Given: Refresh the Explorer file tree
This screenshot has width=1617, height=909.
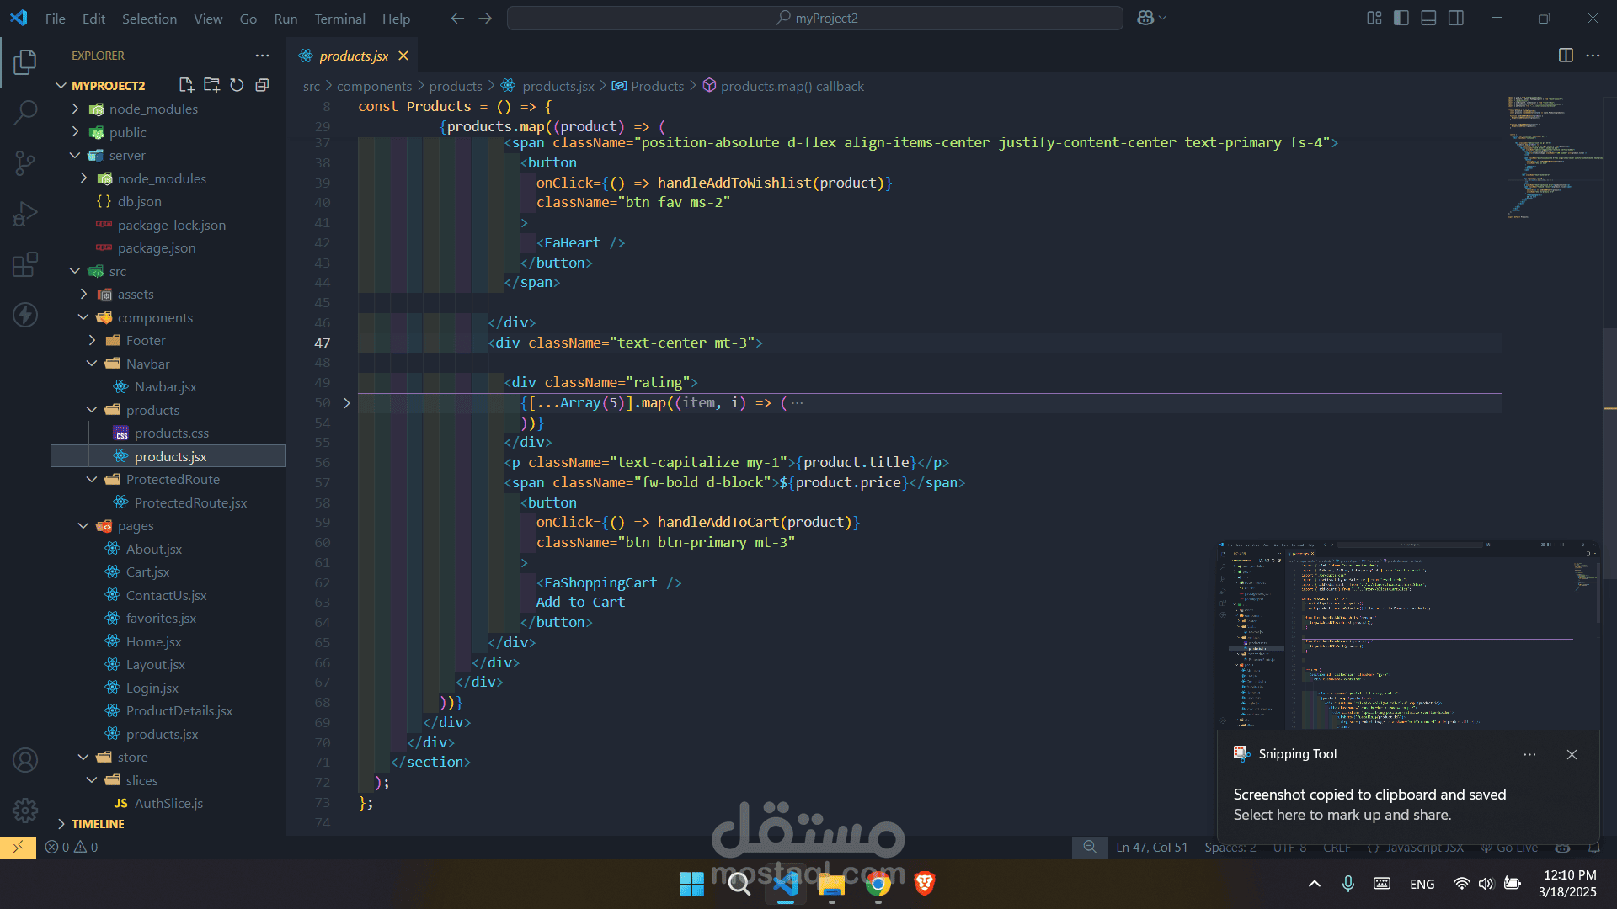Looking at the screenshot, I should click(237, 85).
